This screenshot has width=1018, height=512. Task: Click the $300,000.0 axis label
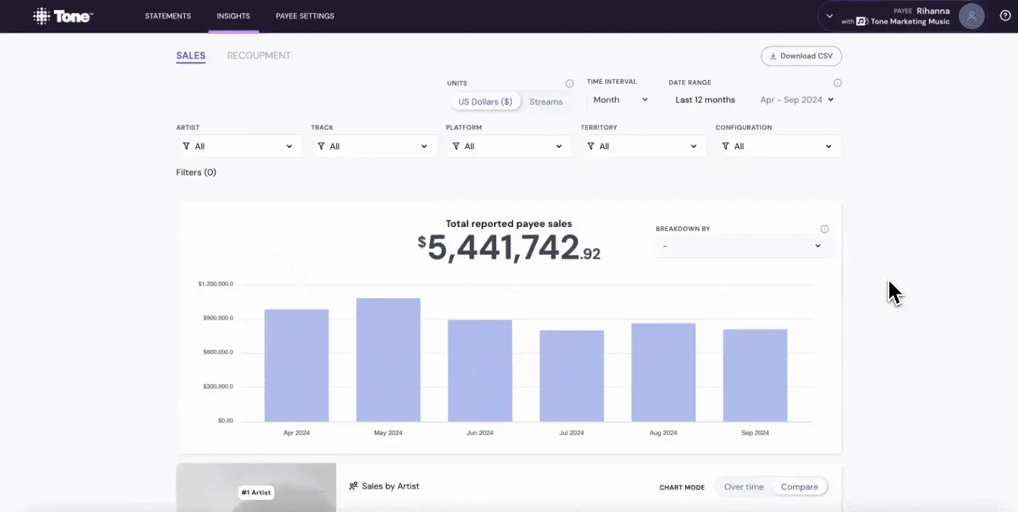click(218, 386)
